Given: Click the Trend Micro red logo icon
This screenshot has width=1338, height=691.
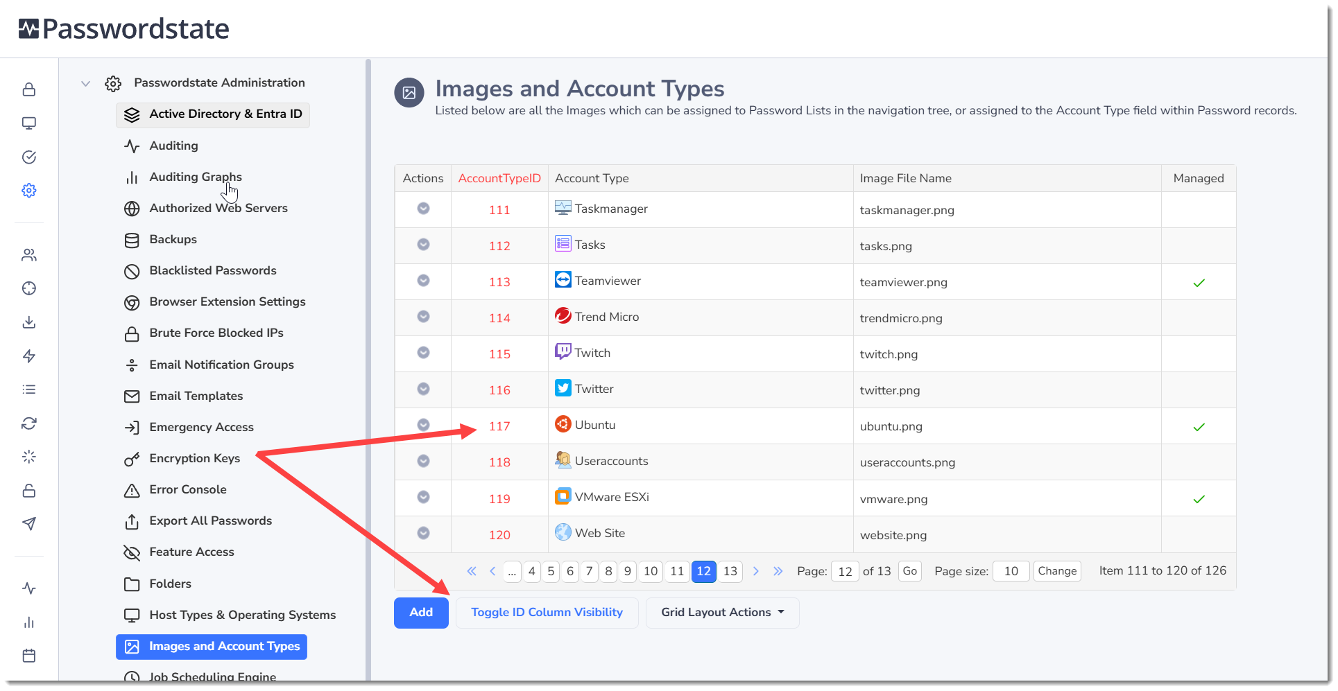Looking at the screenshot, I should pos(563,316).
